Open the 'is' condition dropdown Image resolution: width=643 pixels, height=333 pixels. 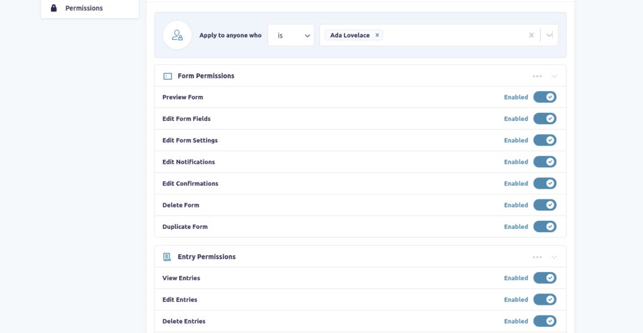point(291,35)
